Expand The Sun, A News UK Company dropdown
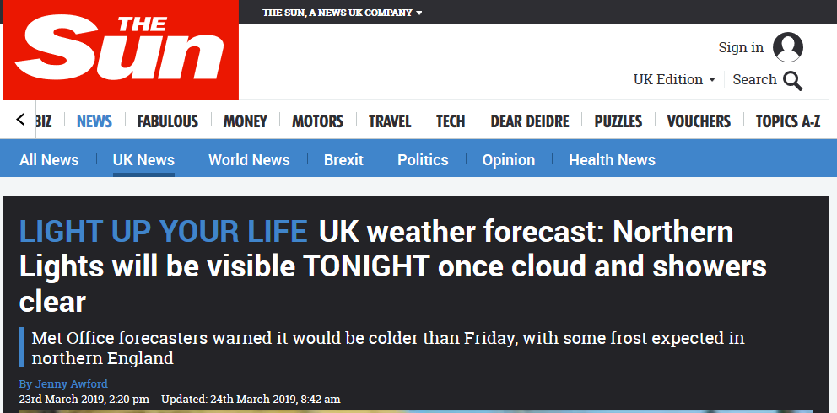 pos(343,13)
